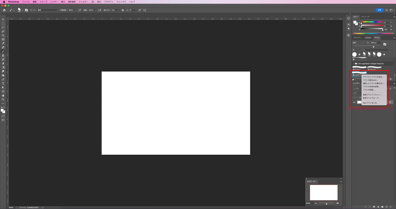Select the Lasso tool
Screen dimensions: 396x209
[3, 27]
